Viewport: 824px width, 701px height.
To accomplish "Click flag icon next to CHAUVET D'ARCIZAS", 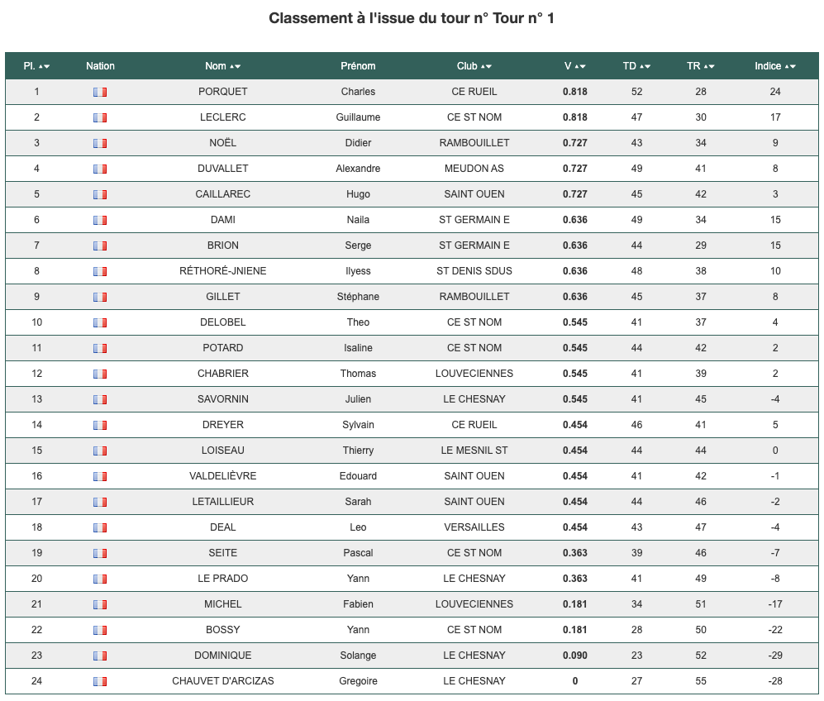I will click(x=100, y=681).
